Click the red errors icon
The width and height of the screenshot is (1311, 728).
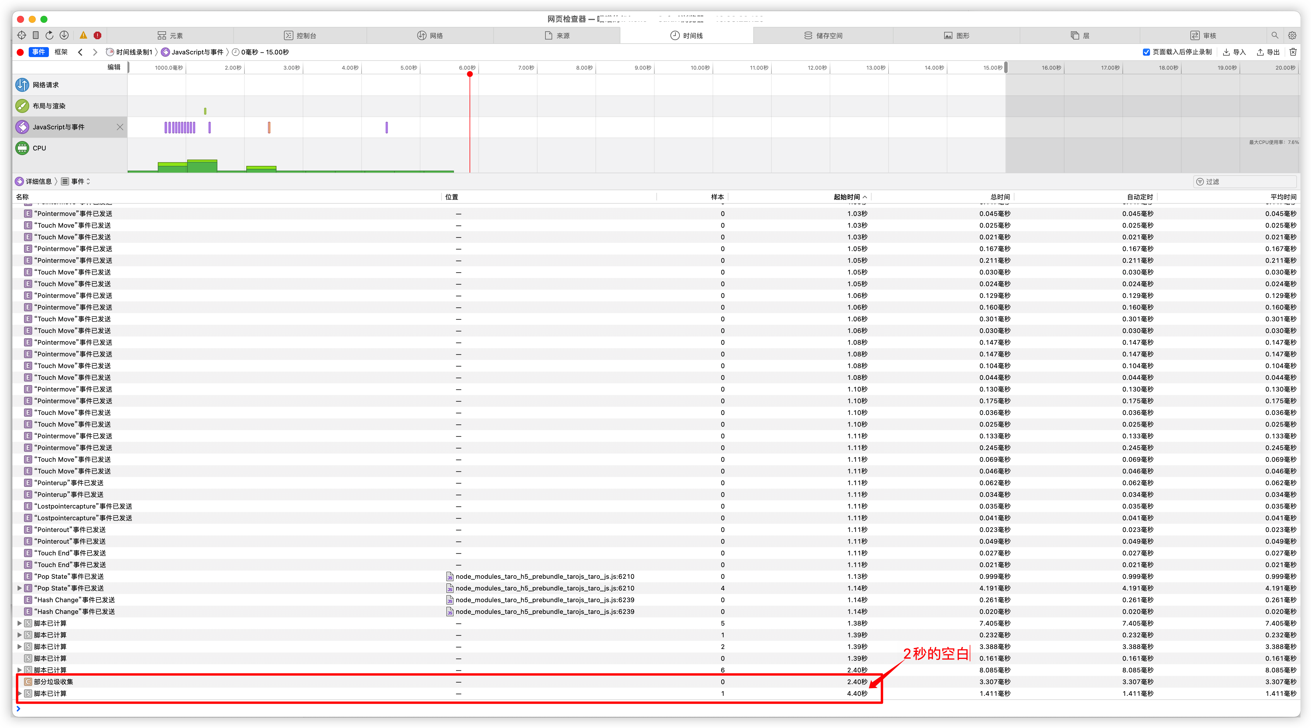98,35
